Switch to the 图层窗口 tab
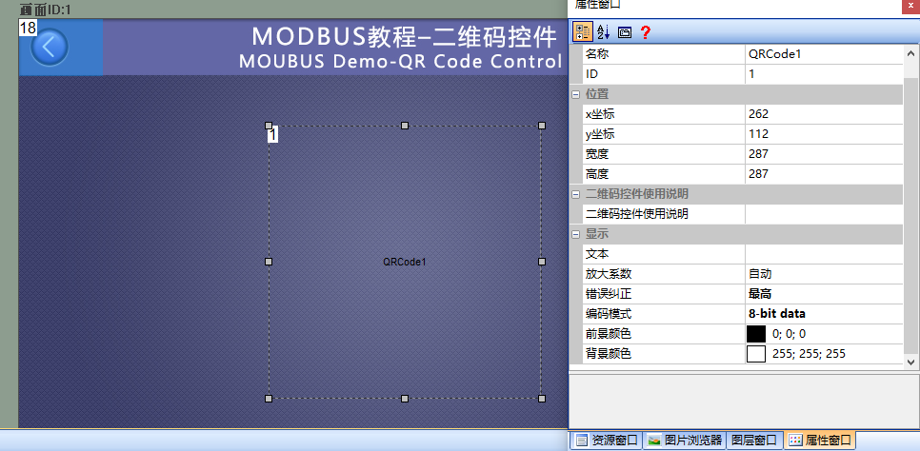 [754, 440]
